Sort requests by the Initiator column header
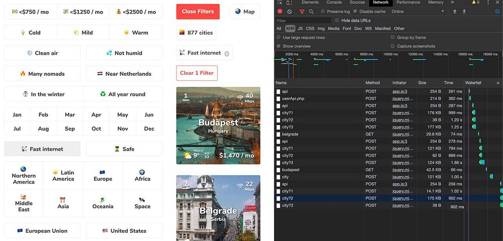Viewport: 503px width, 241px height. click(x=404, y=82)
